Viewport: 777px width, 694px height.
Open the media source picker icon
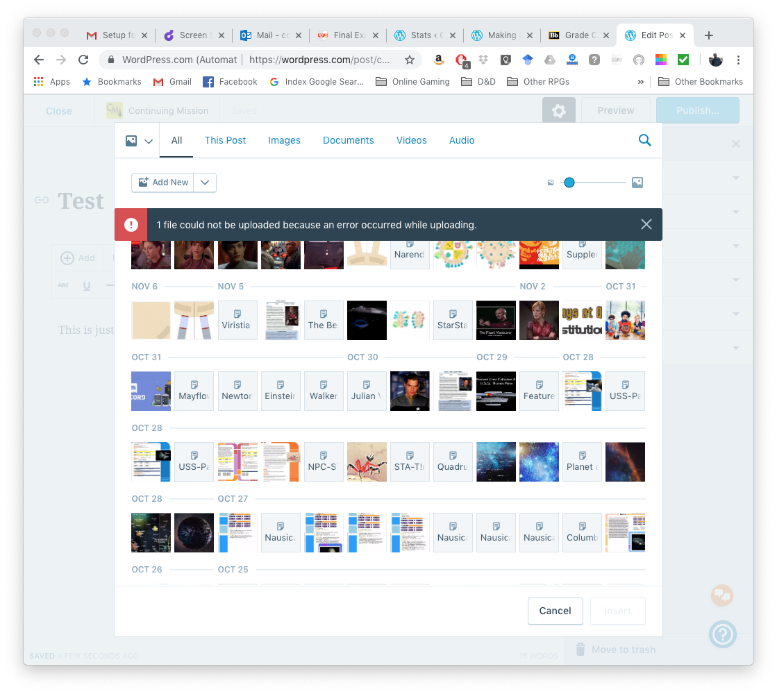tap(131, 141)
